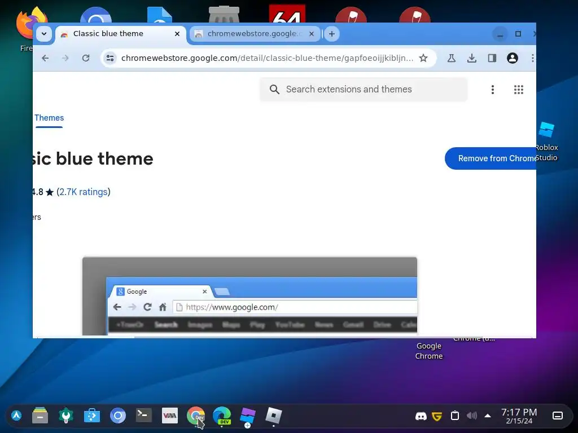This screenshot has width=578, height=433.
Task: Open Google Chrome desktop shortcut
Action: [x=429, y=351]
